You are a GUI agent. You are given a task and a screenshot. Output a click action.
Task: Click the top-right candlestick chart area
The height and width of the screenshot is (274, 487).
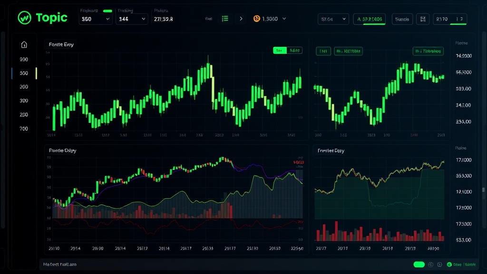pos(379,95)
